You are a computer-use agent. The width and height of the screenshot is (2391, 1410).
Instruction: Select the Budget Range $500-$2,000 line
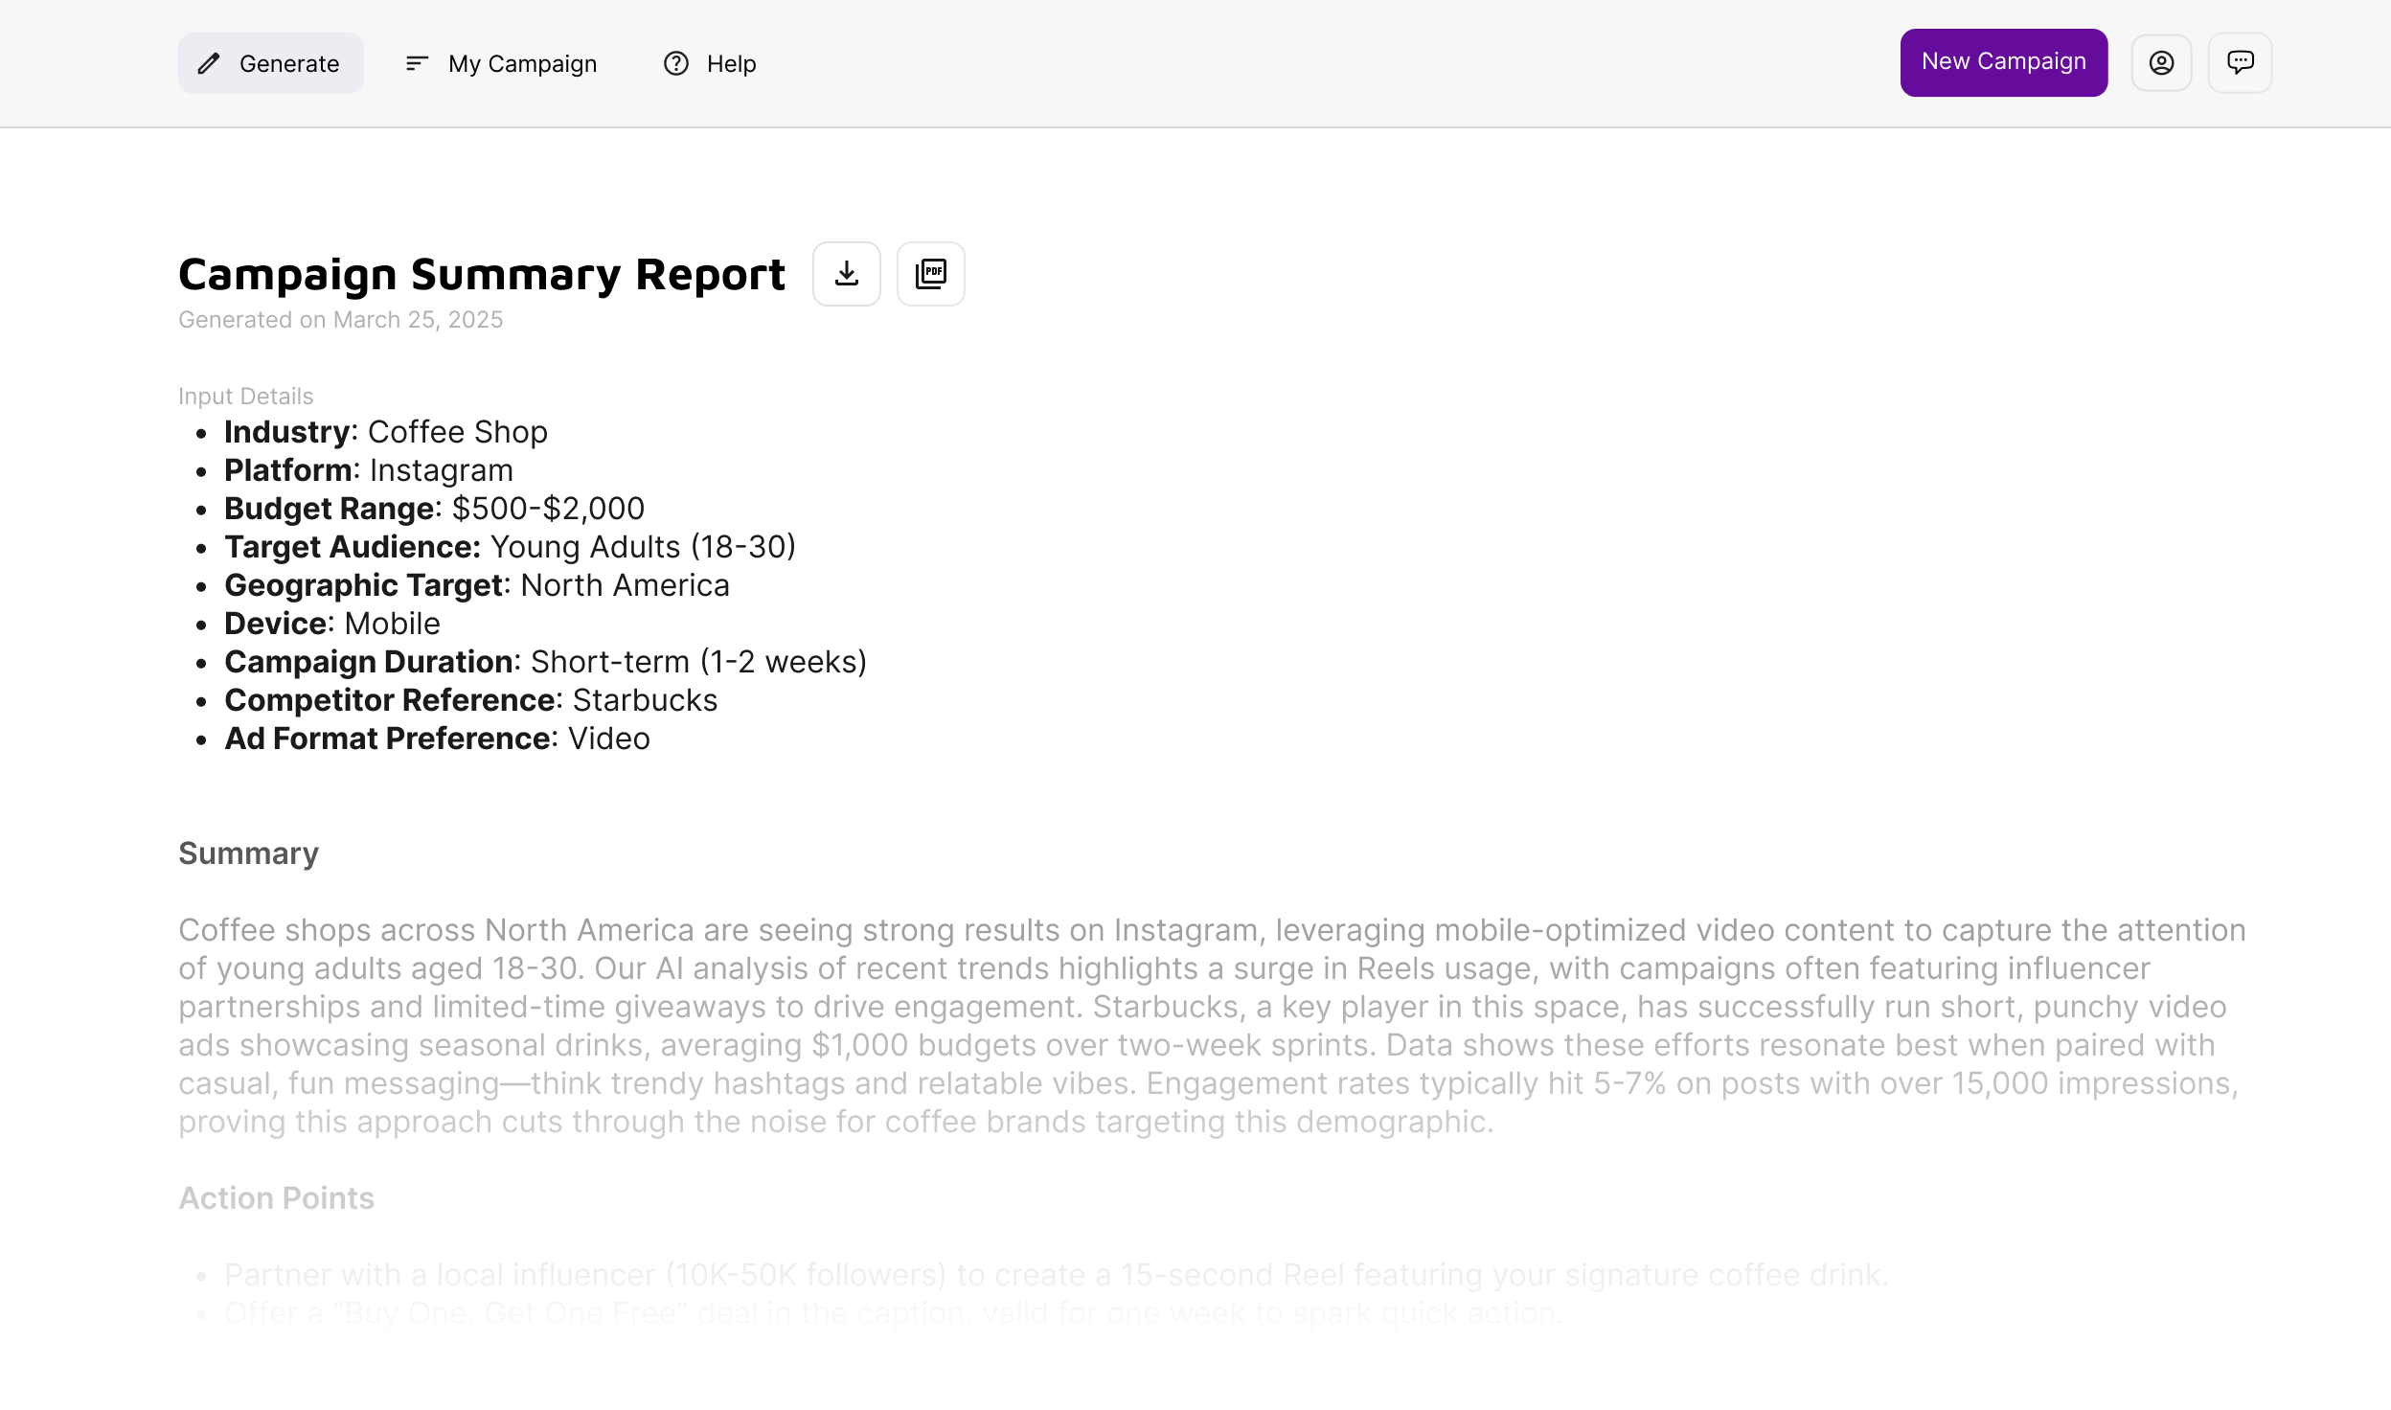434,509
